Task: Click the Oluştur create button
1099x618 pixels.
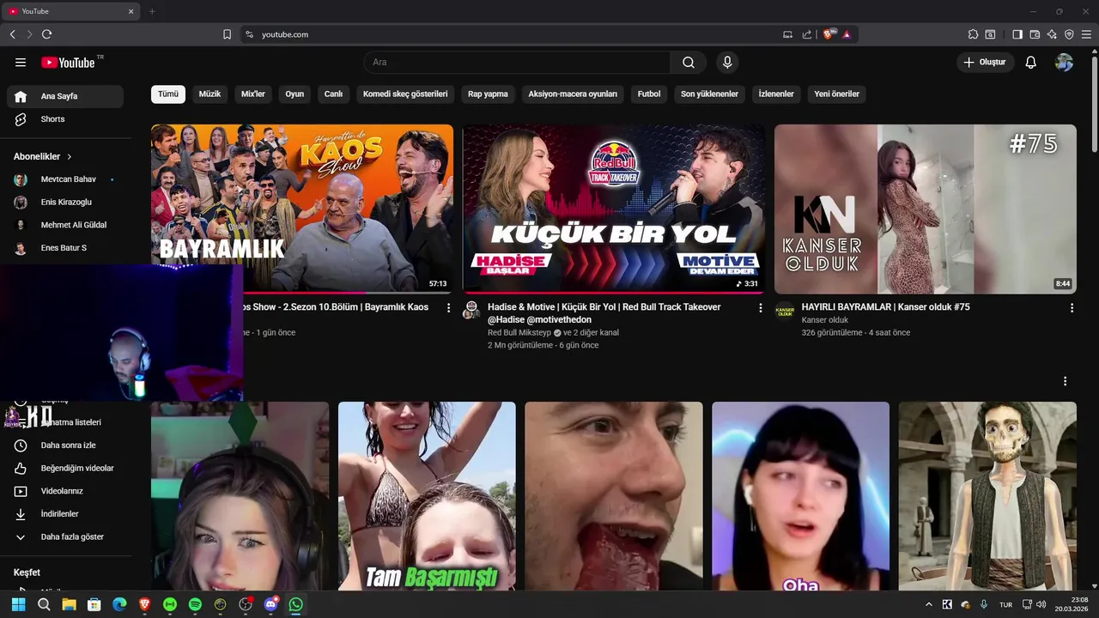Action: 985,63
